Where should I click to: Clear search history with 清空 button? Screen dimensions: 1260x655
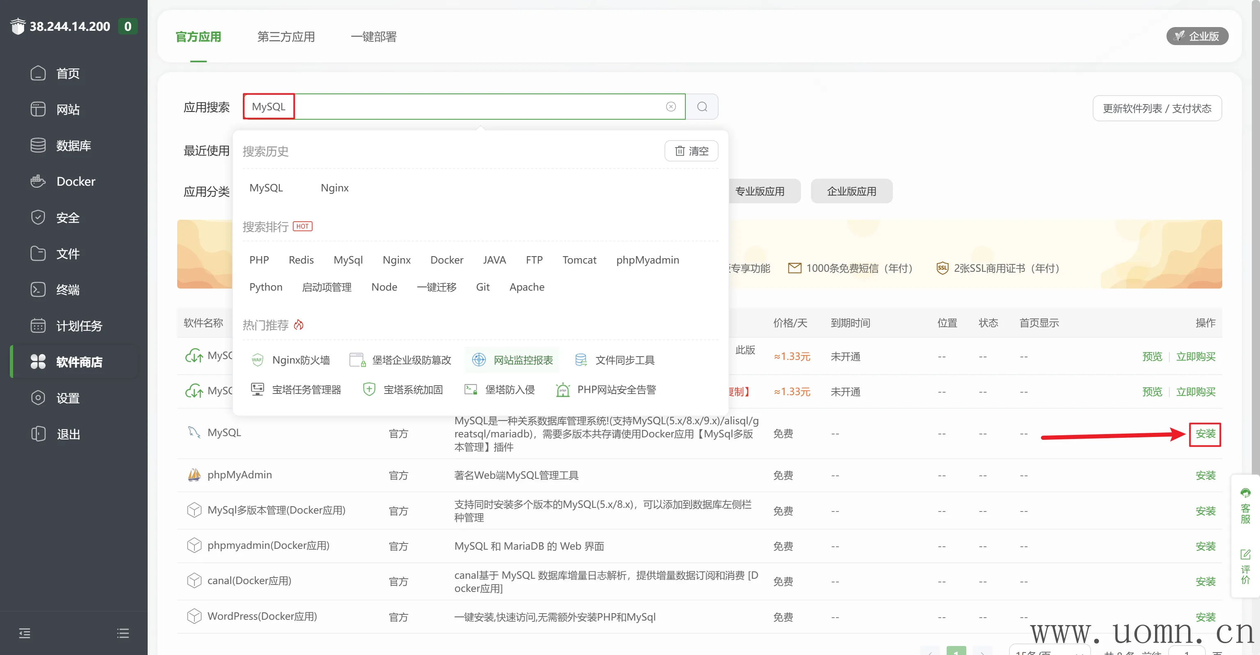(691, 150)
